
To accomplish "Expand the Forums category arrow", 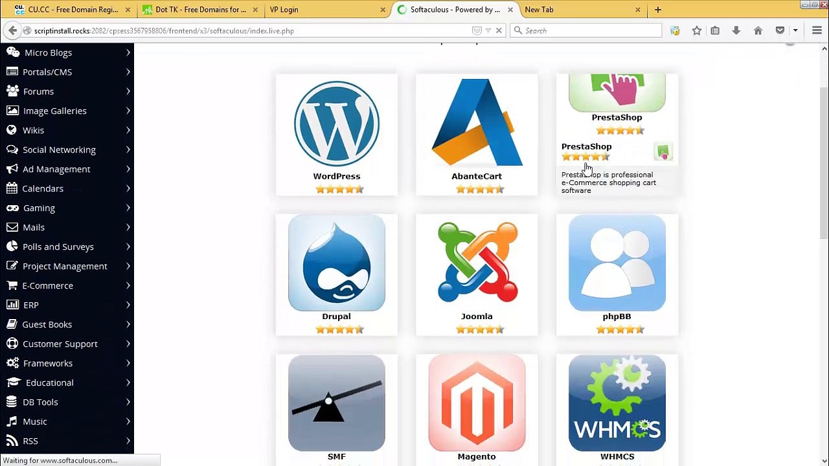I will [x=128, y=91].
